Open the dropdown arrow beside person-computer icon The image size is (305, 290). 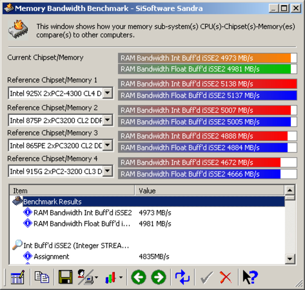coord(96,277)
